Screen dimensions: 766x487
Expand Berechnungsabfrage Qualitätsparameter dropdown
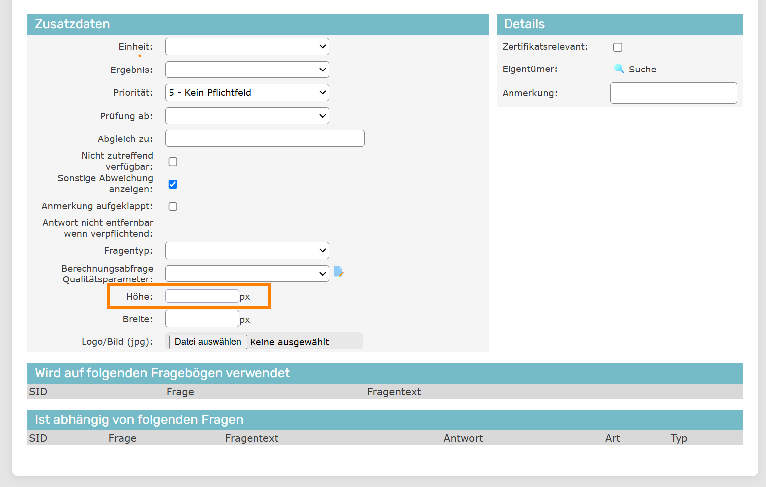[x=247, y=274]
